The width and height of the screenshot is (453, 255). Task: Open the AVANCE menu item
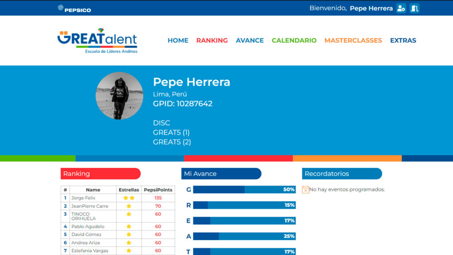pos(250,40)
